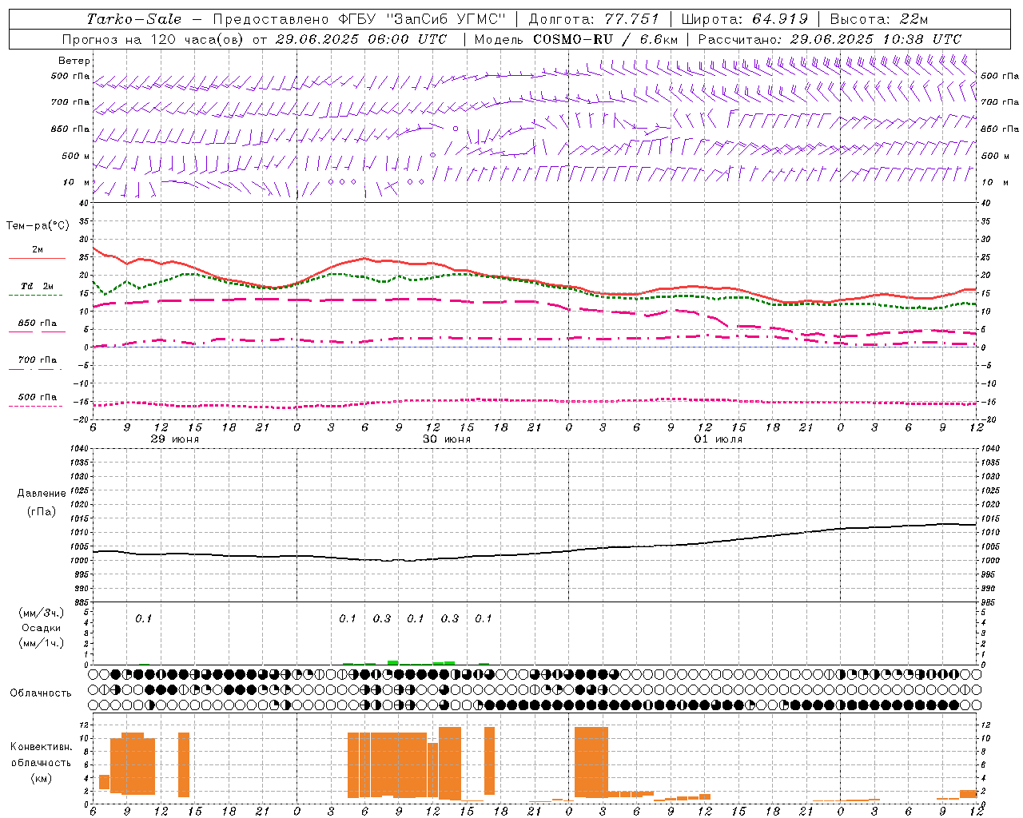
Task: Select the Долгота 77.751 longitude field
Action: click(x=594, y=19)
